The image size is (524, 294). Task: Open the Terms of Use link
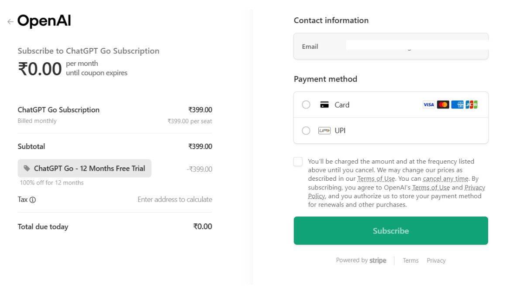(376, 179)
